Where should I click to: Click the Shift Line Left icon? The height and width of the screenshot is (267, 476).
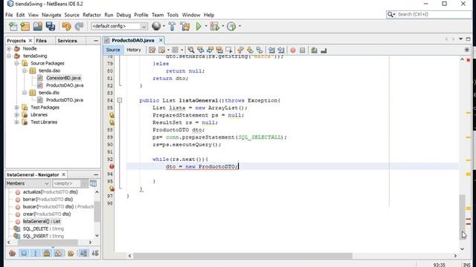click(271, 50)
